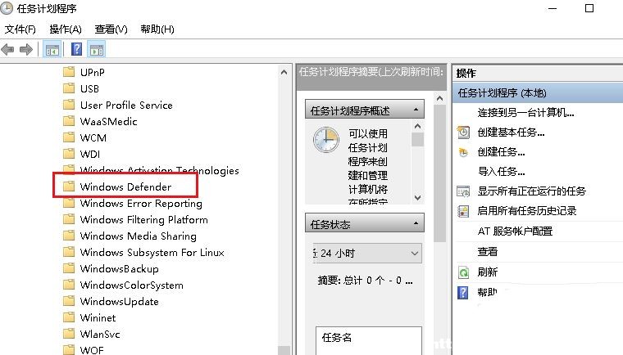Select Windows Activation Technologies folder
Screen dimensions: 623x355
159,170
